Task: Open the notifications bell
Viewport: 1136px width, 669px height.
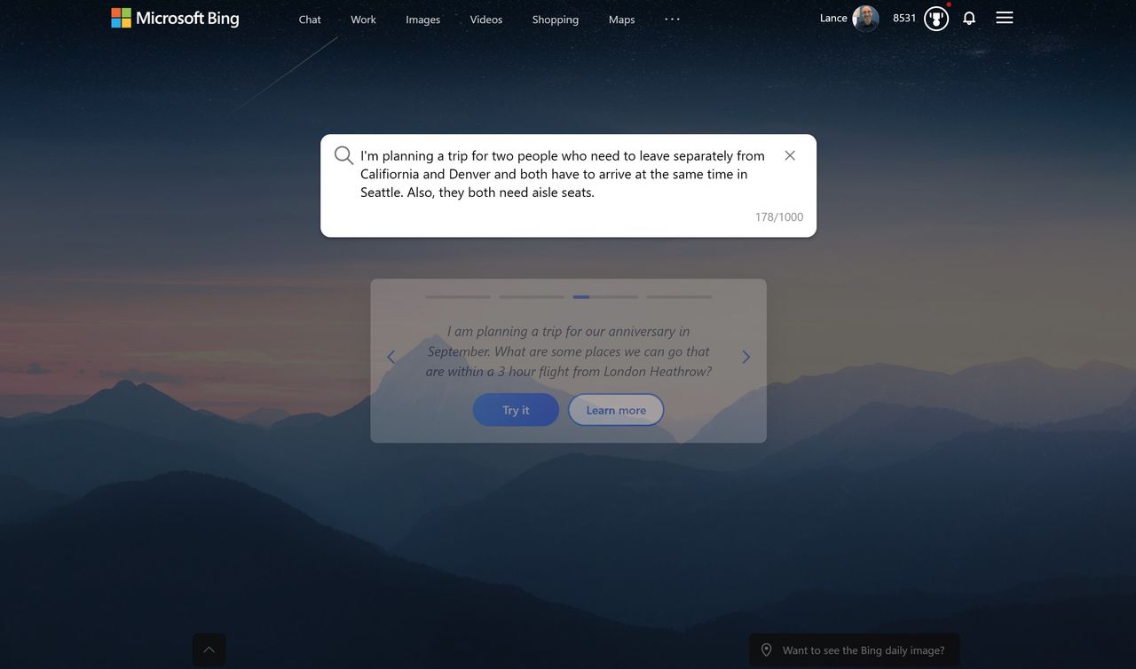Action: (x=969, y=18)
